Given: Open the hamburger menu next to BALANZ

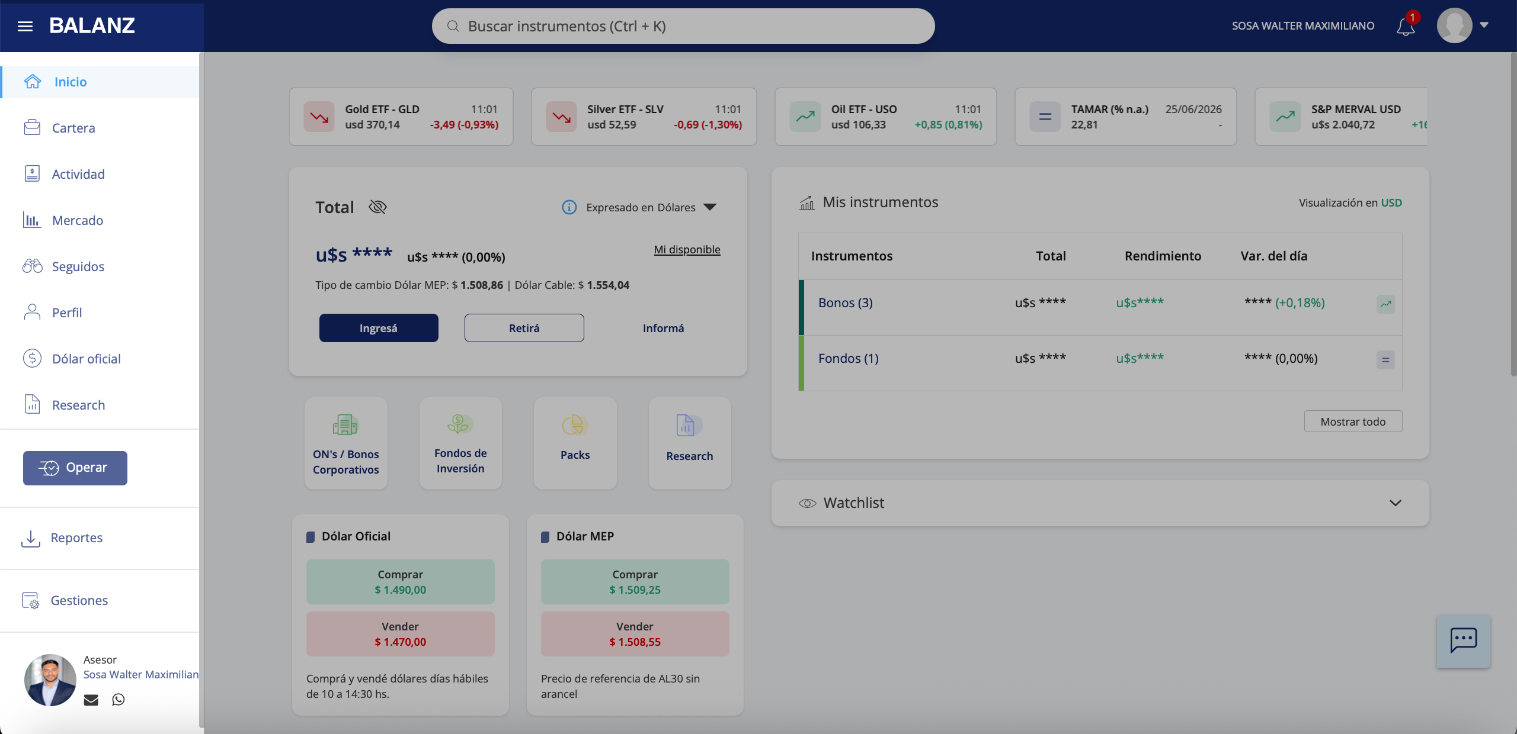Looking at the screenshot, I should (x=25, y=26).
